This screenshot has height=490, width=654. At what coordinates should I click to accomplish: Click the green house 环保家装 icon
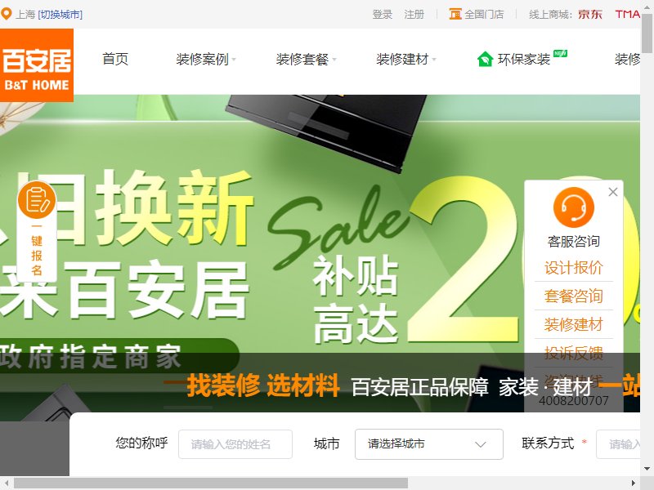coord(485,59)
